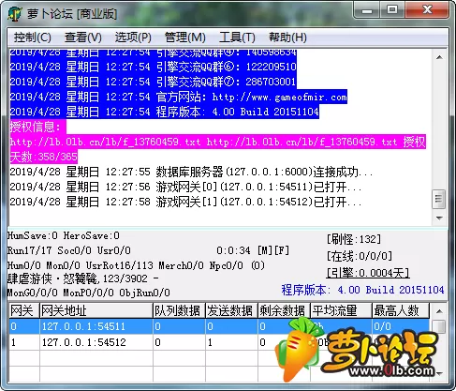Open the 管理(M) menu
This screenshot has height=391, width=456.
[x=184, y=38]
